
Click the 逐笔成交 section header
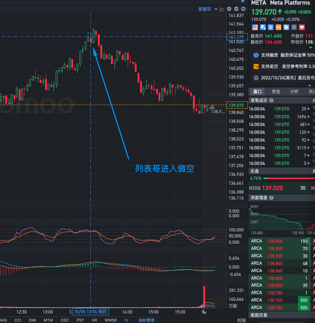click(259, 100)
